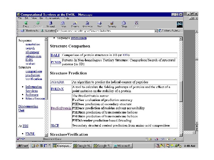
Task: Open the Go menu
Action: [x=41, y=18]
